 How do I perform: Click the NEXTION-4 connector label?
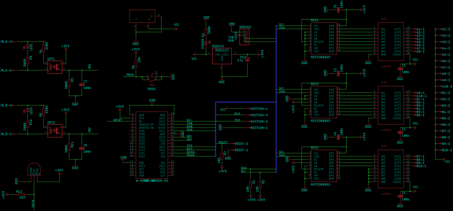click(x=259, y=109)
